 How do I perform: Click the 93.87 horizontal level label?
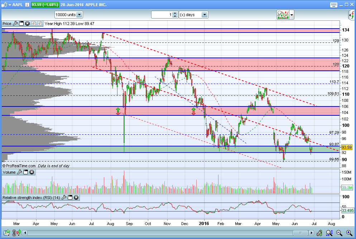(334, 144)
